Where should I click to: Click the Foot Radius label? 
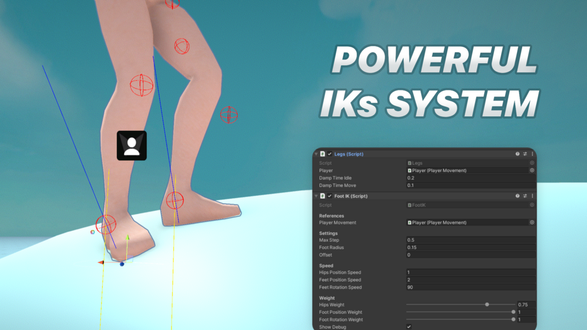pyautogui.click(x=331, y=248)
